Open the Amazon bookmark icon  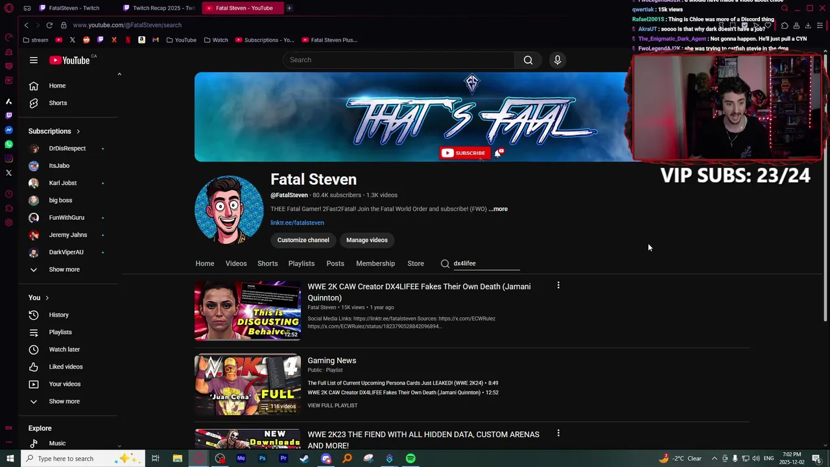coord(141,40)
